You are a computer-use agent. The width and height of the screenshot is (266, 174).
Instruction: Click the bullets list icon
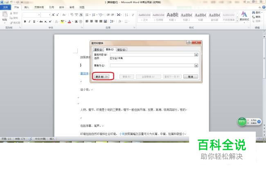87,15
